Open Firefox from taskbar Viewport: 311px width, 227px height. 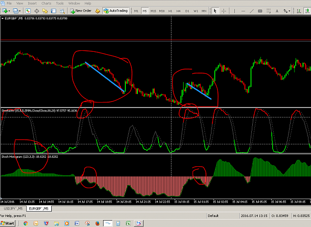[x=98, y=224]
